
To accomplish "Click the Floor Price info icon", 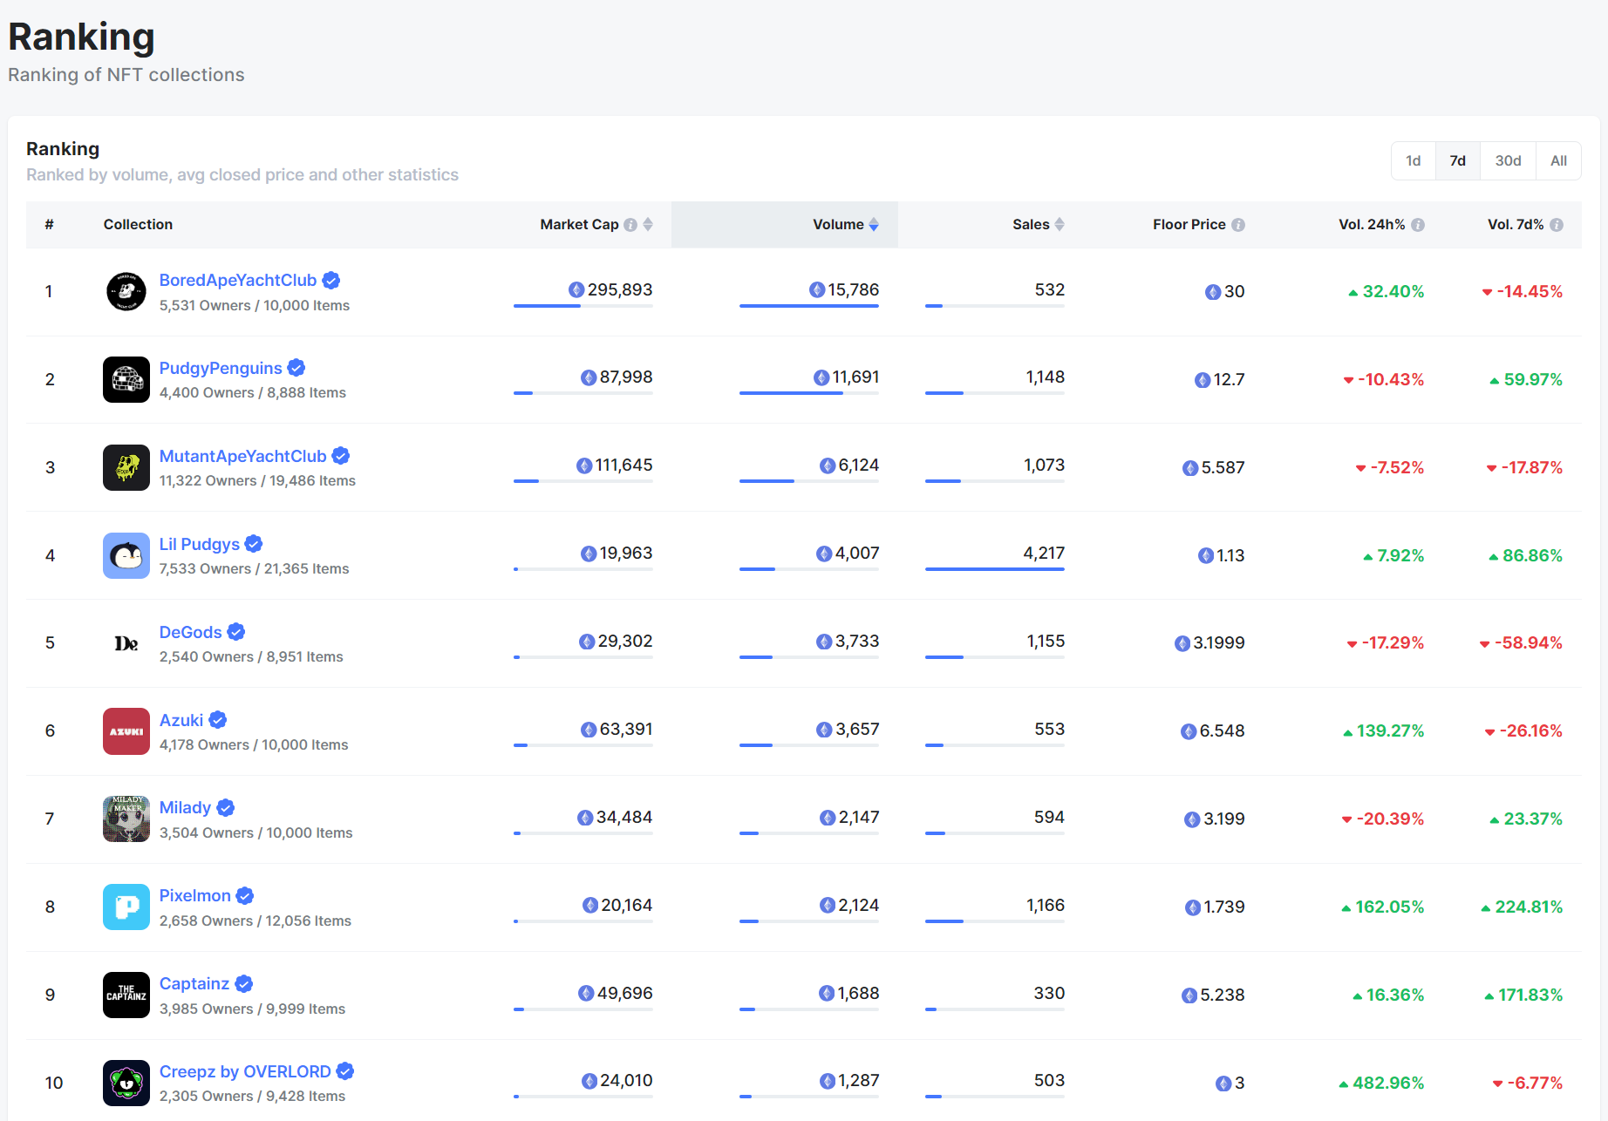I will tap(1238, 225).
